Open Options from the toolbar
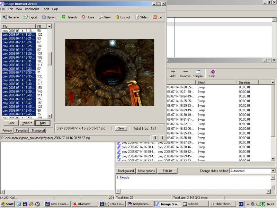 pyautogui.click(x=44, y=17)
